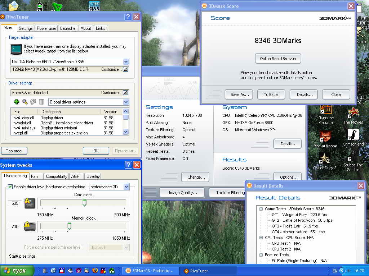
Task: Click the driver file list scroll down arrow
Action: coord(126,132)
